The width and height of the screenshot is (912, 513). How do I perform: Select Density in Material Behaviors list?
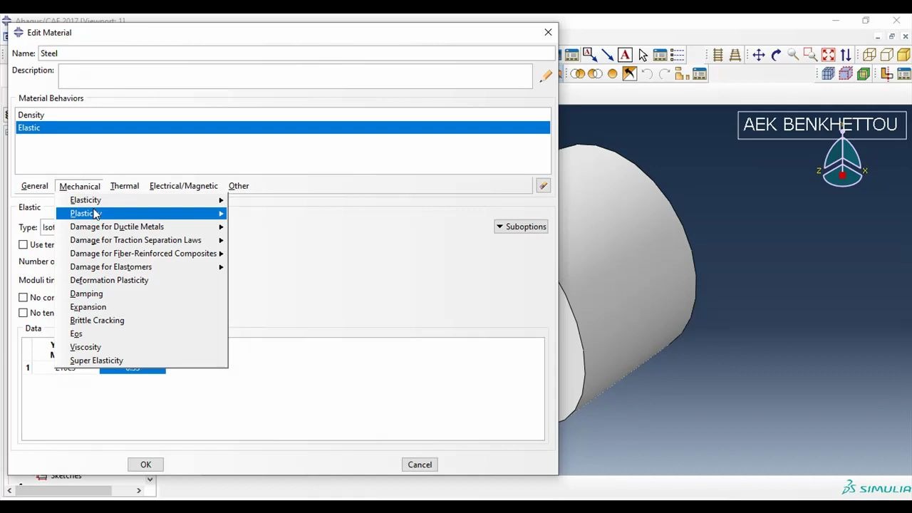click(283, 115)
